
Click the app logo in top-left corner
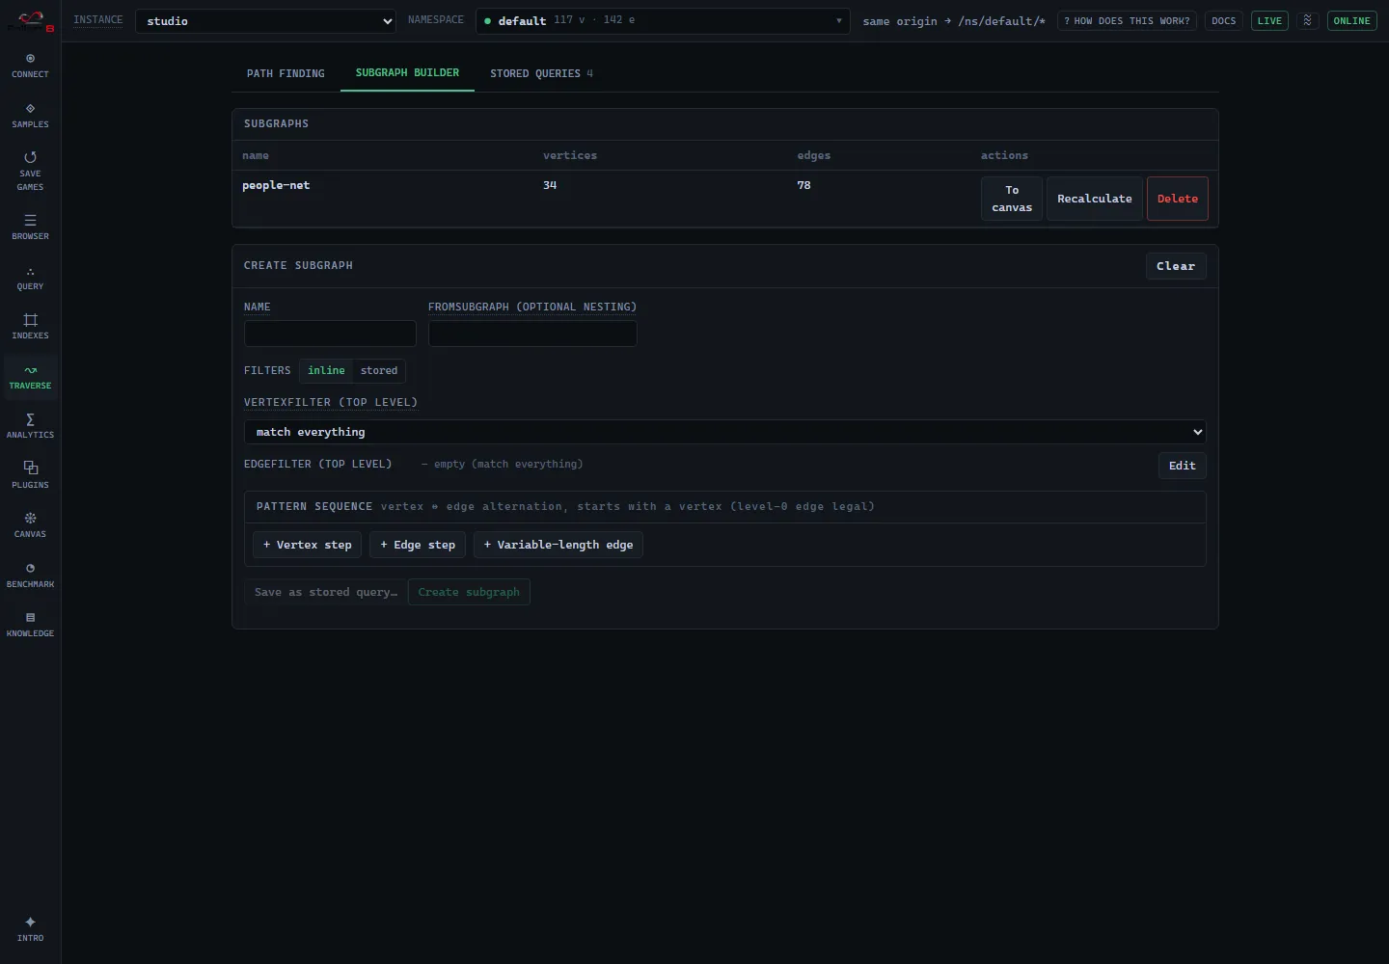point(31,20)
